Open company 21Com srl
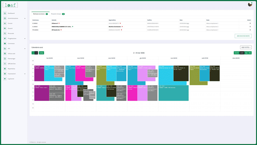The height and width of the screenshot is (145, 257). click(55, 23)
